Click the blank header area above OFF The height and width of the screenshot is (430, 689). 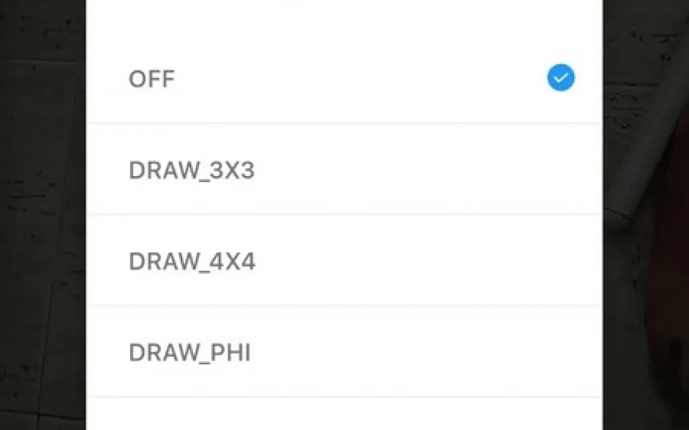[344, 16]
